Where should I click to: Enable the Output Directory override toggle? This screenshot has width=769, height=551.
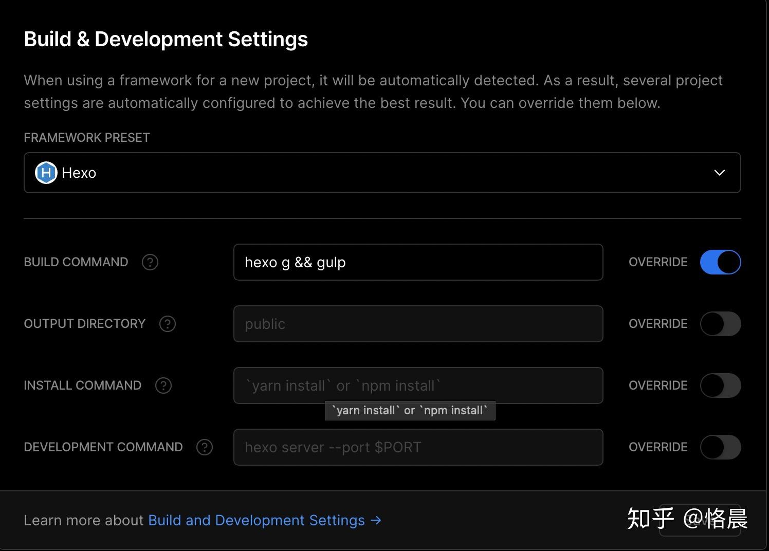point(720,324)
